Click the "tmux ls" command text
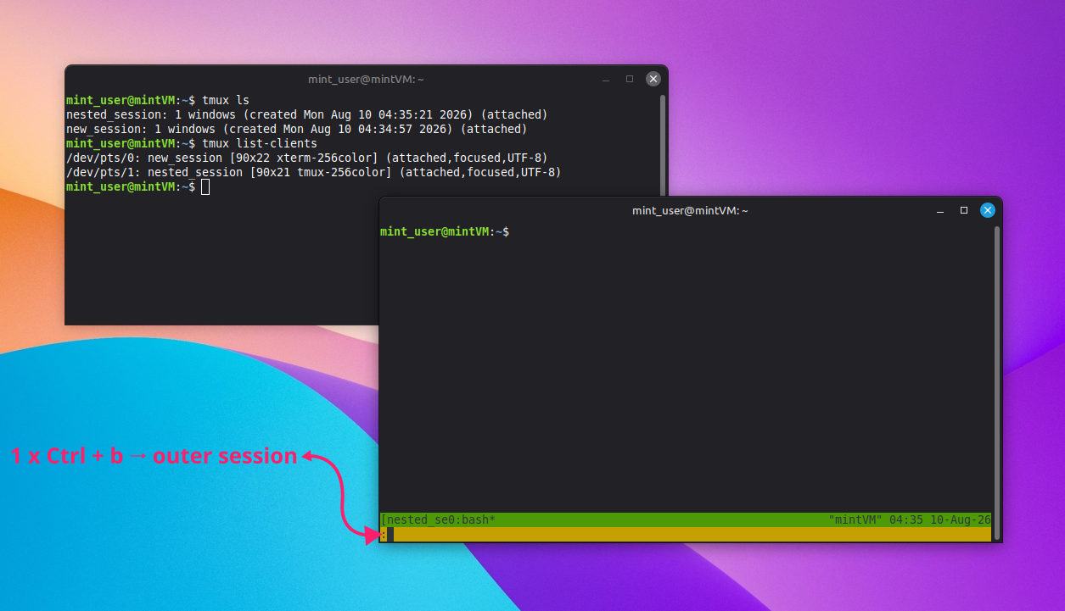 tap(226, 100)
